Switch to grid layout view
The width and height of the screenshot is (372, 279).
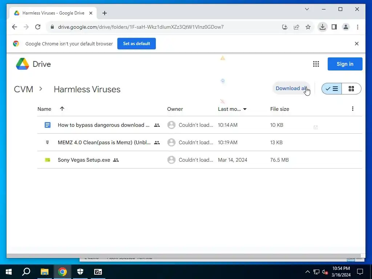coord(351,89)
